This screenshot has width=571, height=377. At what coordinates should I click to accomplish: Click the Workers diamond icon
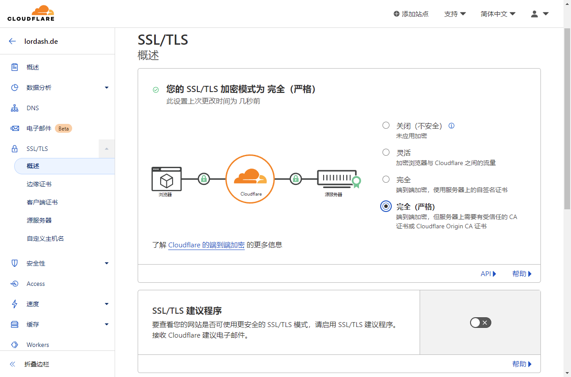15,345
